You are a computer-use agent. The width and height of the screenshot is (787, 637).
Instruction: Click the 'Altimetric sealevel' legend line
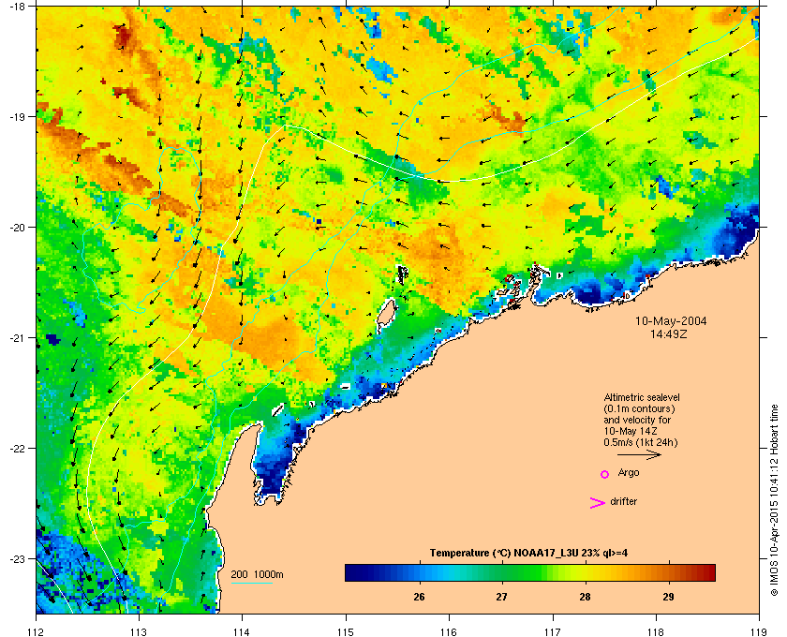pyautogui.click(x=642, y=397)
